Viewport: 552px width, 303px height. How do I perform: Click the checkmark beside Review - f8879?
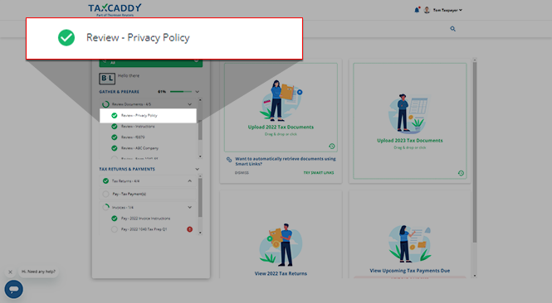(115, 137)
